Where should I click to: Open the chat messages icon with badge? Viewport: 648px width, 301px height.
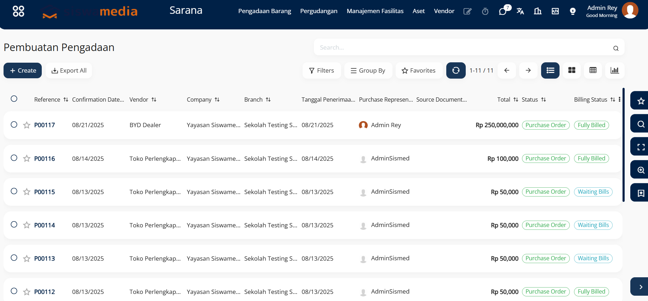[x=503, y=11]
